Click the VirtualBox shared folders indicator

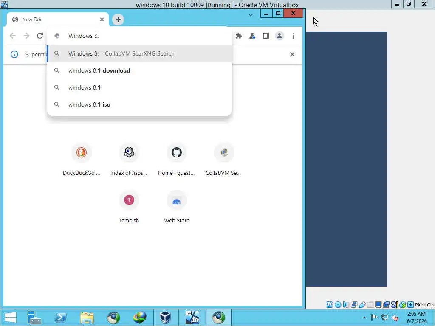tap(370, 305)
